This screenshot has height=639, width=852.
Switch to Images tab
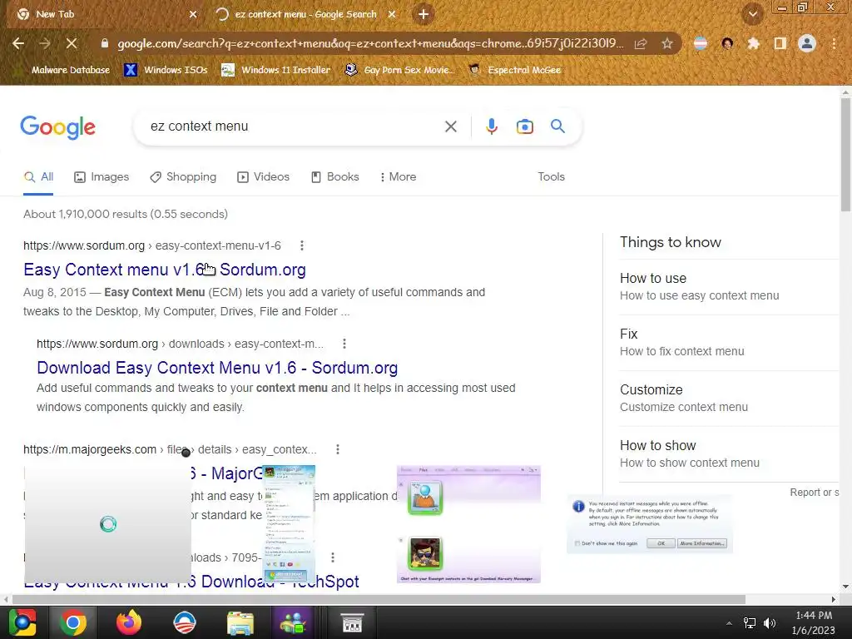point(102,177)
